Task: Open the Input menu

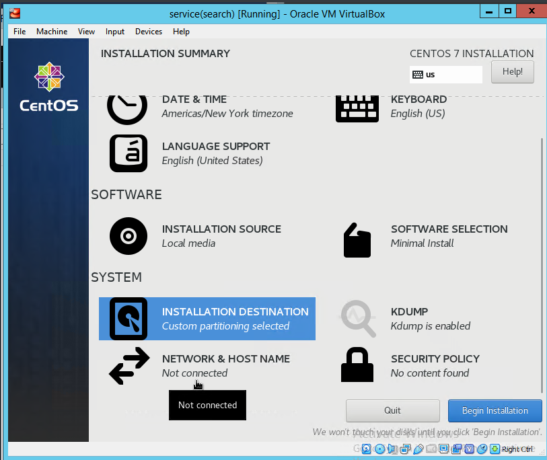Action: pos(115,32)
